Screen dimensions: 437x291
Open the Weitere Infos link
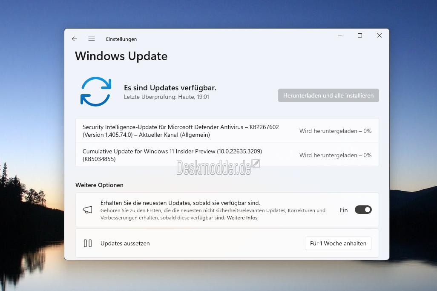[x=242, y=218]
